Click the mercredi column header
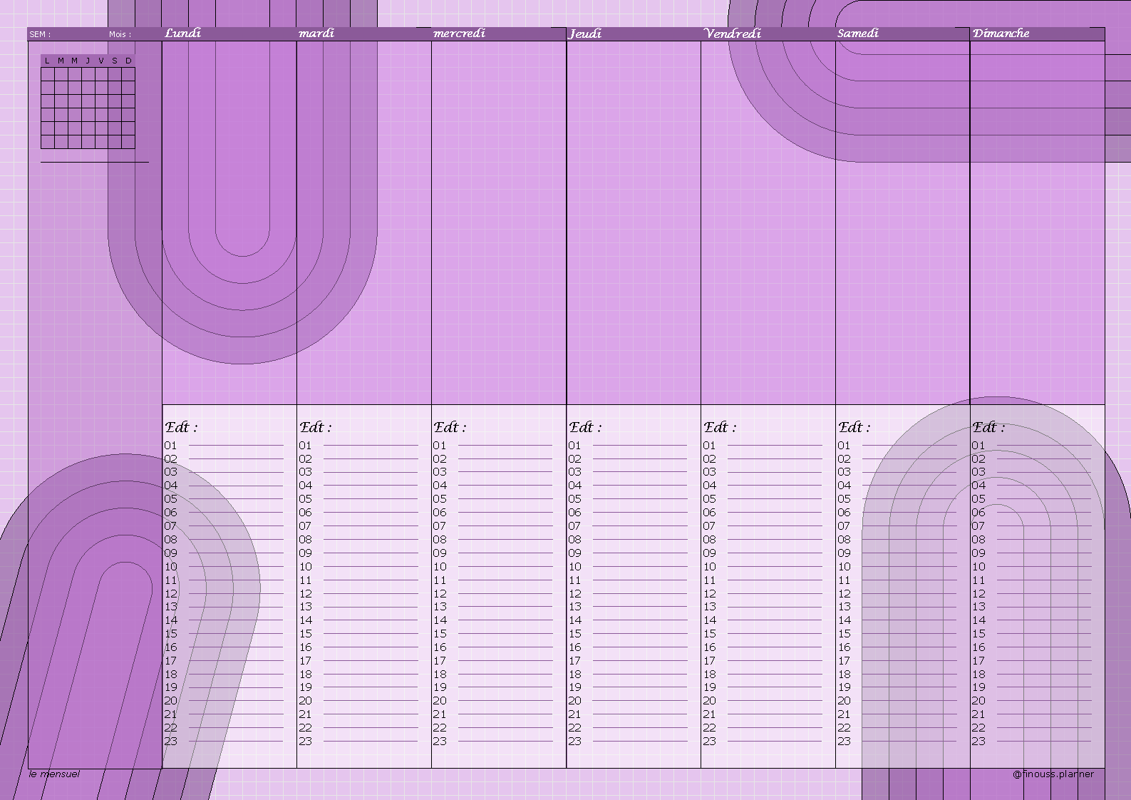The height and width of the screenshot is (800, 1131). tap(459, 34)
